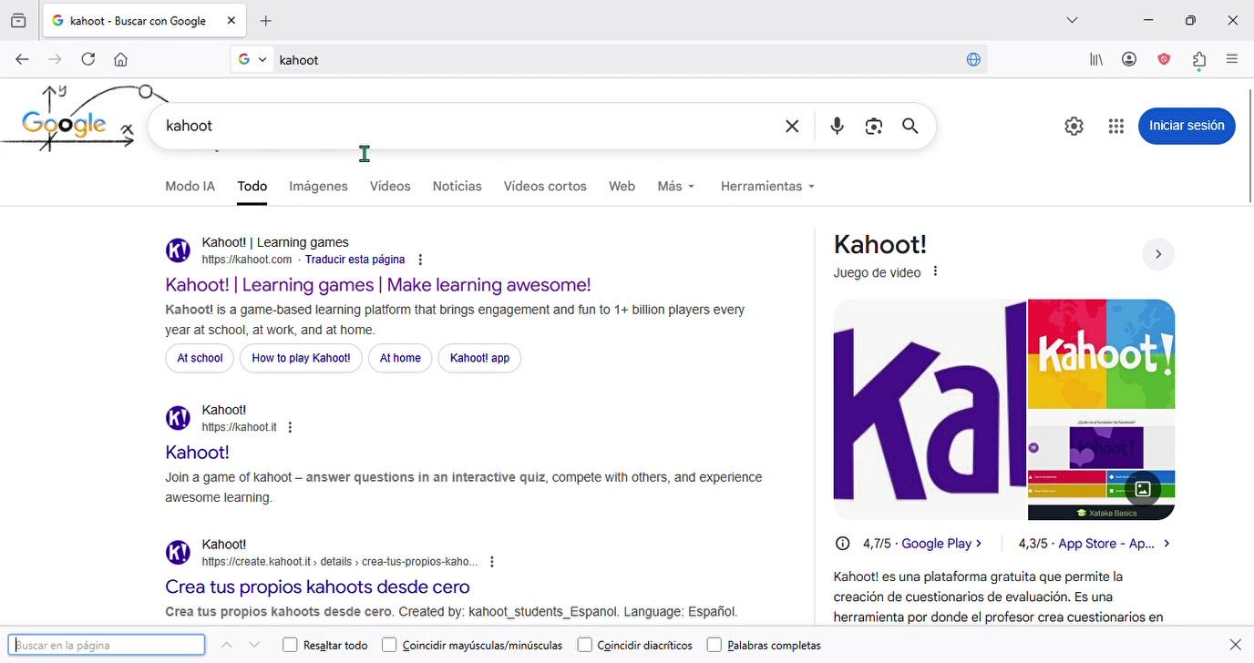Select the Todo results tab
This screenshot has height=663, width=1254.
tap(252, 186)
